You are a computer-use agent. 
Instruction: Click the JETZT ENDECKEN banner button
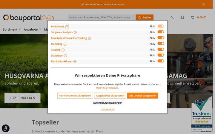pos(22,98)
